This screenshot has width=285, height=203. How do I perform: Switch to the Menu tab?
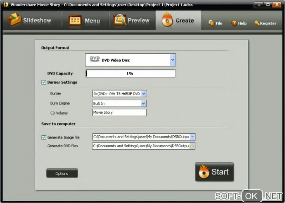[x=85, y=20]
